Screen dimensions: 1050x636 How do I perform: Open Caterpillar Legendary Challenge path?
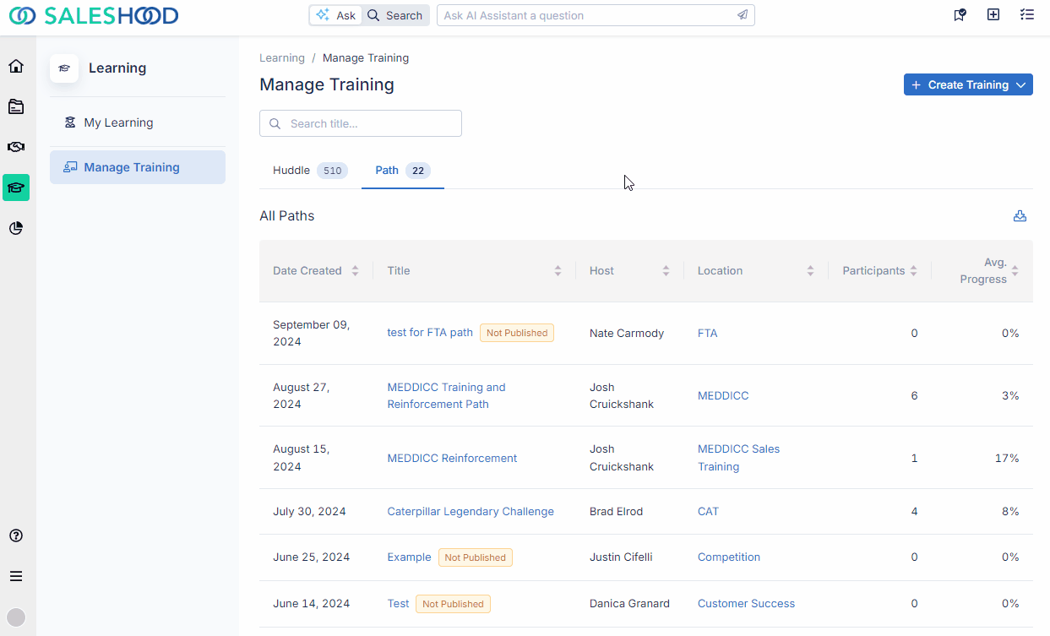tap(471, 512)
